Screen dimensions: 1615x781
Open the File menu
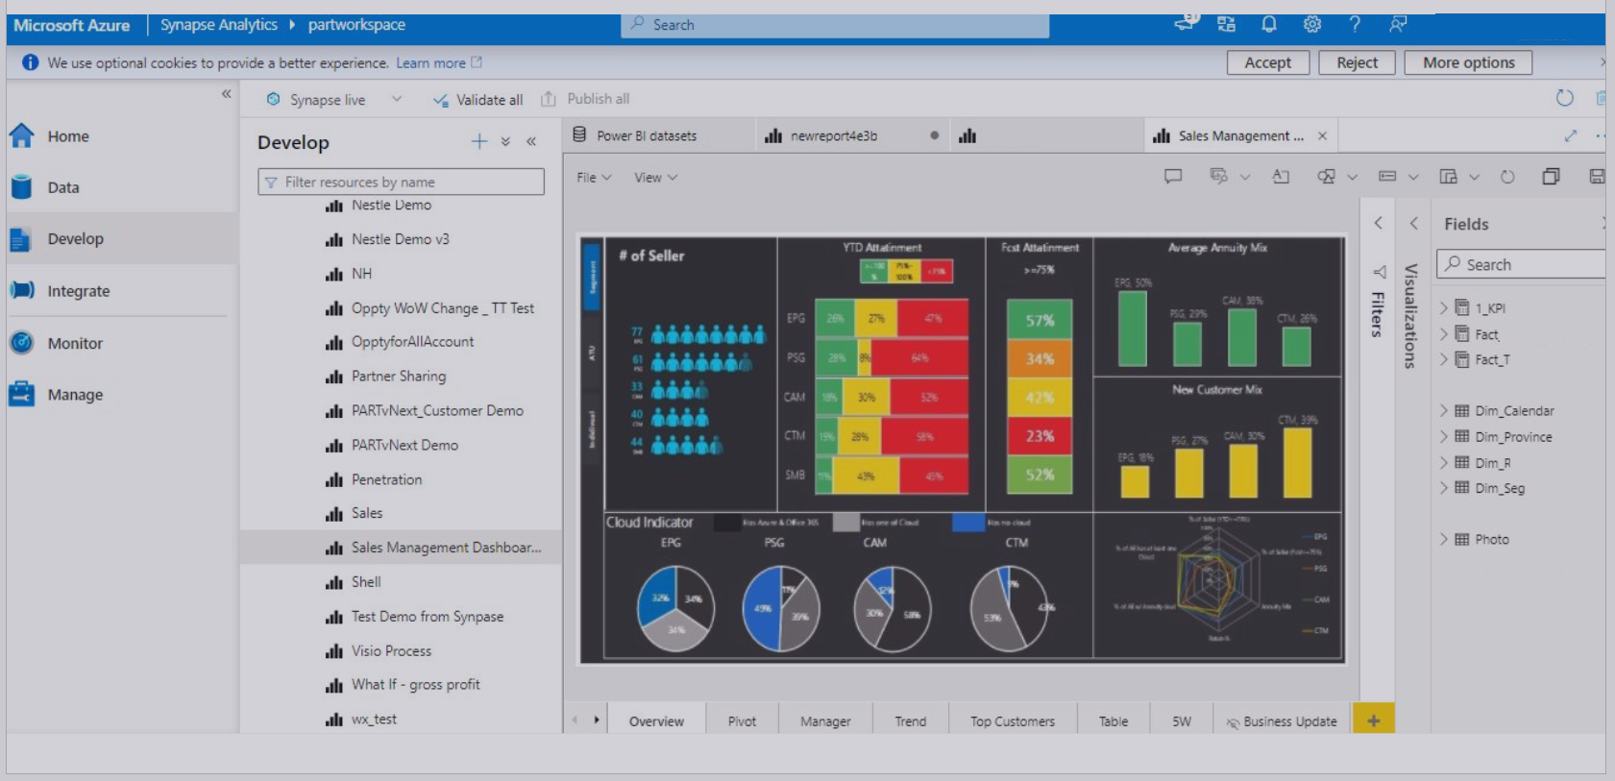tap(594, 178)
